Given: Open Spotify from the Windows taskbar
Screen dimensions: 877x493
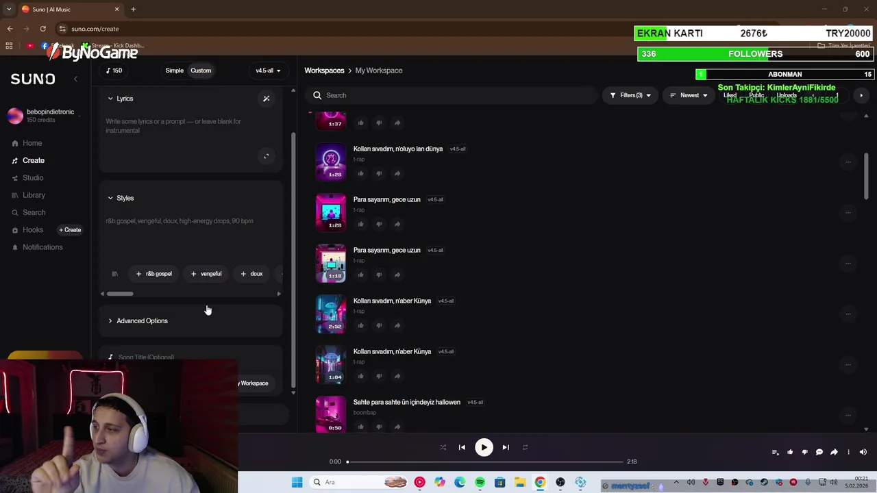Looking at the screenshot, I should (480, 482).
